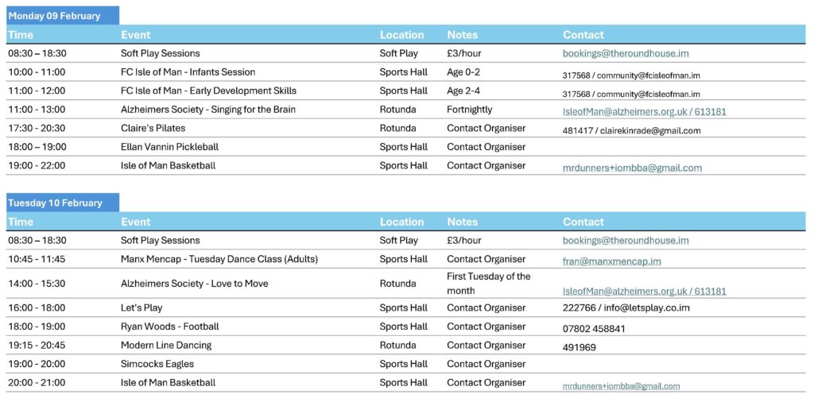This screenshot has height=402, width=814.
Task: Click Monday's bookings@theroundhouse.im email link
Action: 625,54
